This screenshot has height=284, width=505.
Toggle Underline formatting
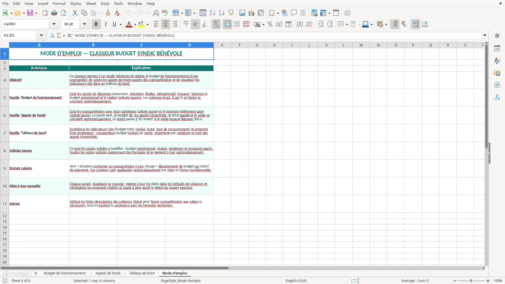114,24
